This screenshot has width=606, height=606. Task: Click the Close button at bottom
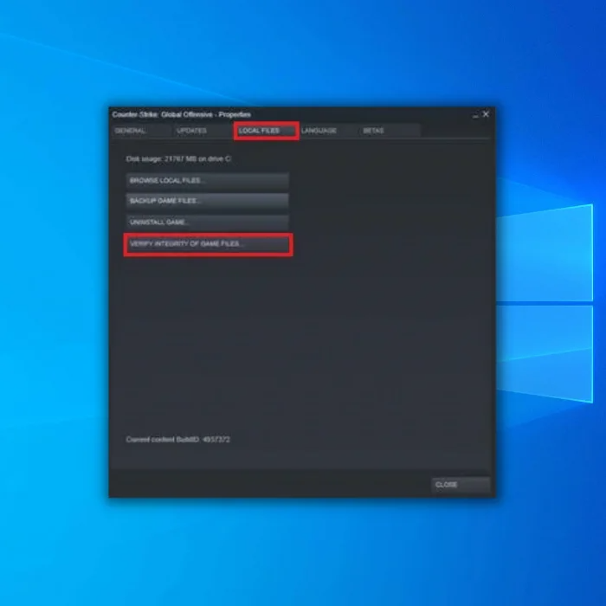461,485
